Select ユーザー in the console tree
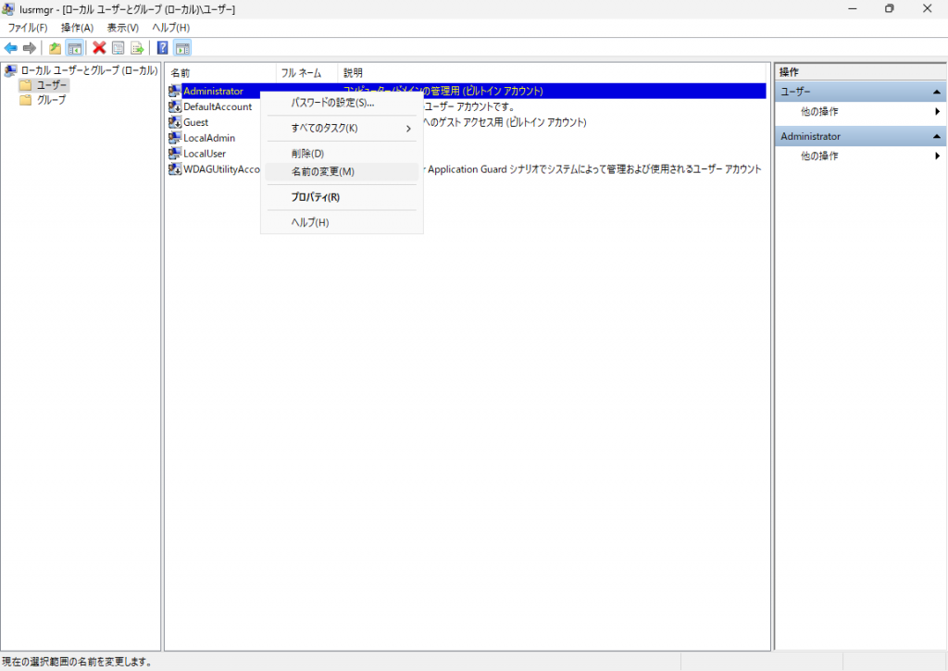Viewport: 948px width, 671px height. pos(52,85)
